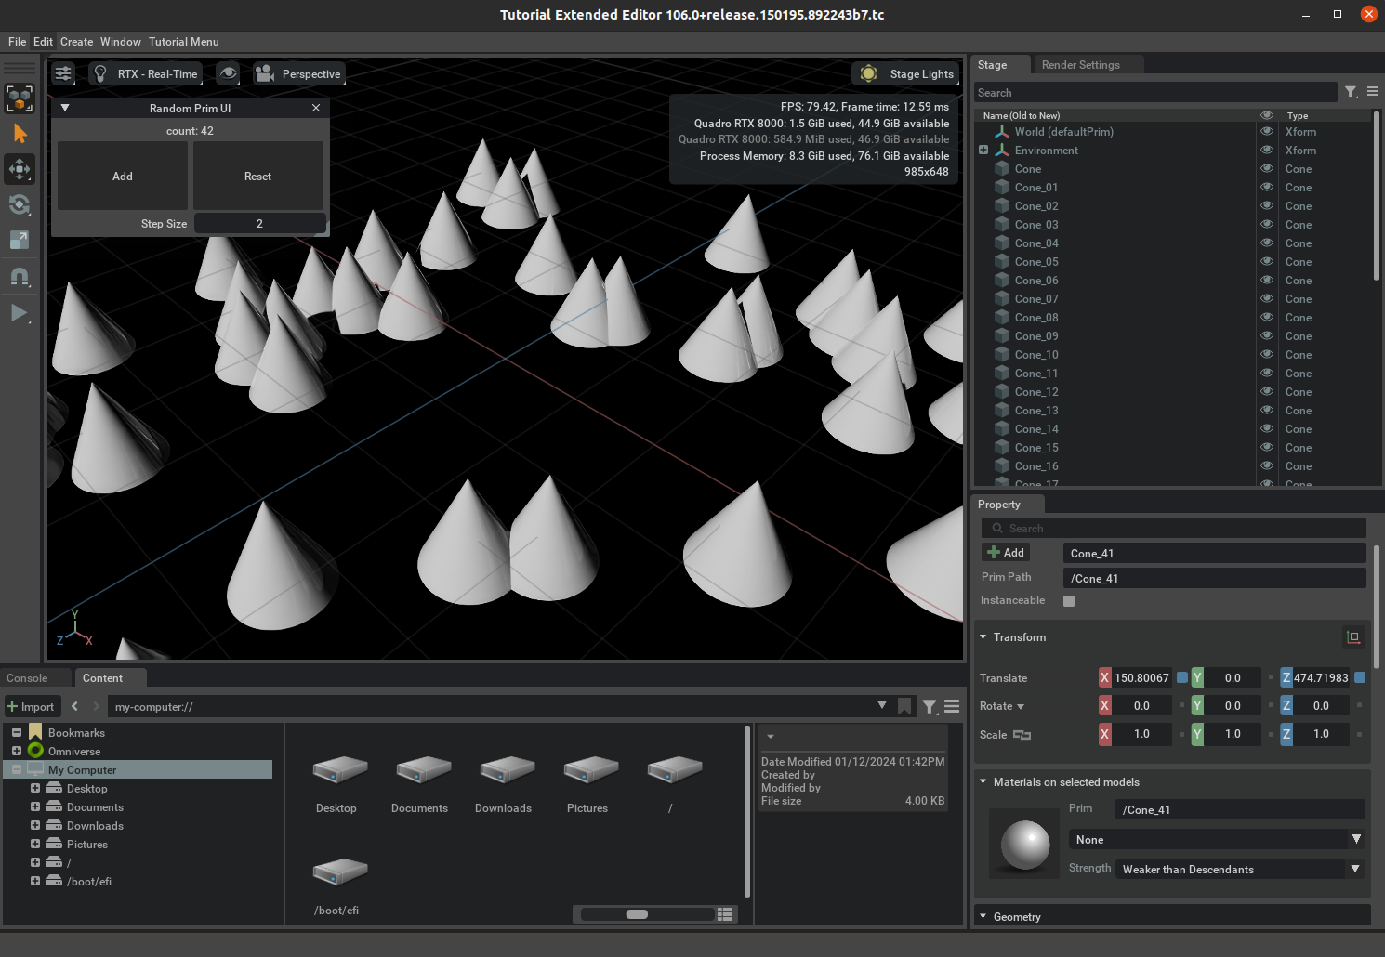Adjust the thumbnail size slider
Image resolution: width=1385 pixels, height=957 pixels.
click(638, 914)
